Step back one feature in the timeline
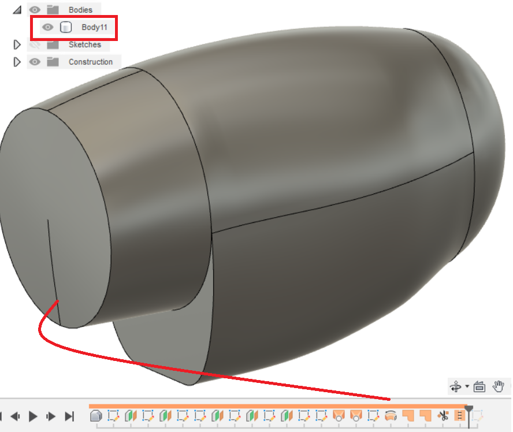 coord(15,416)
